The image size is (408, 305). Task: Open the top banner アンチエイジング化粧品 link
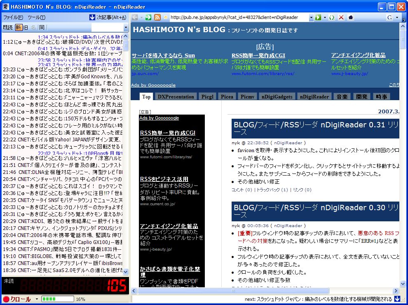358,55
